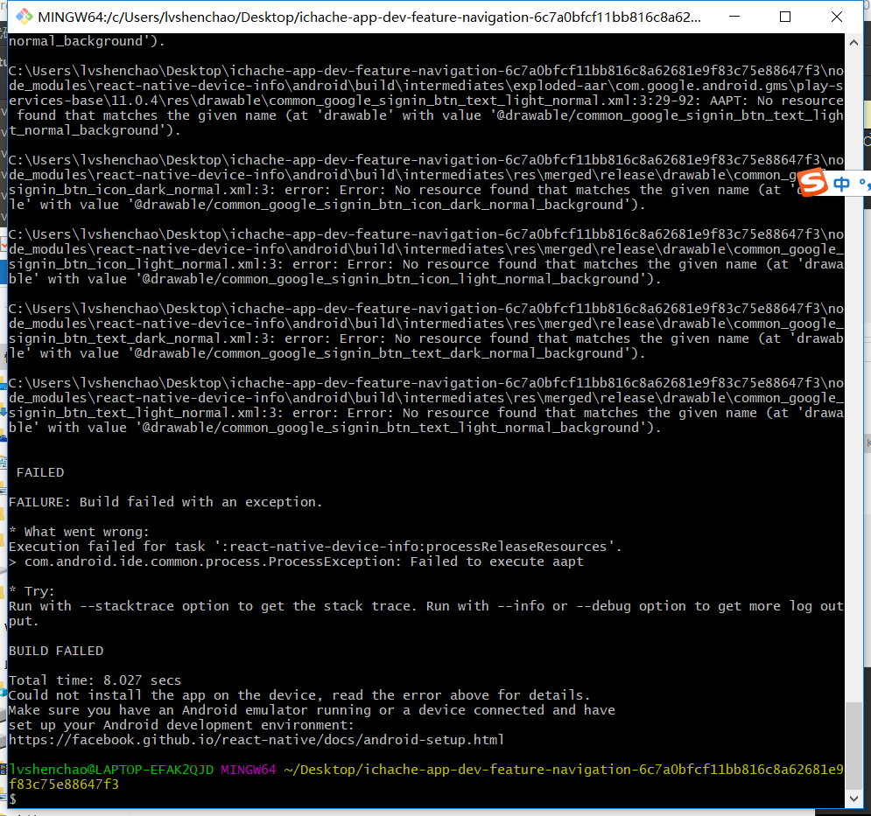Click the 'Failed to execute aapt' line
Image resolution: width=871 pixels, height=816 pixels.
[x=296, y=561]
